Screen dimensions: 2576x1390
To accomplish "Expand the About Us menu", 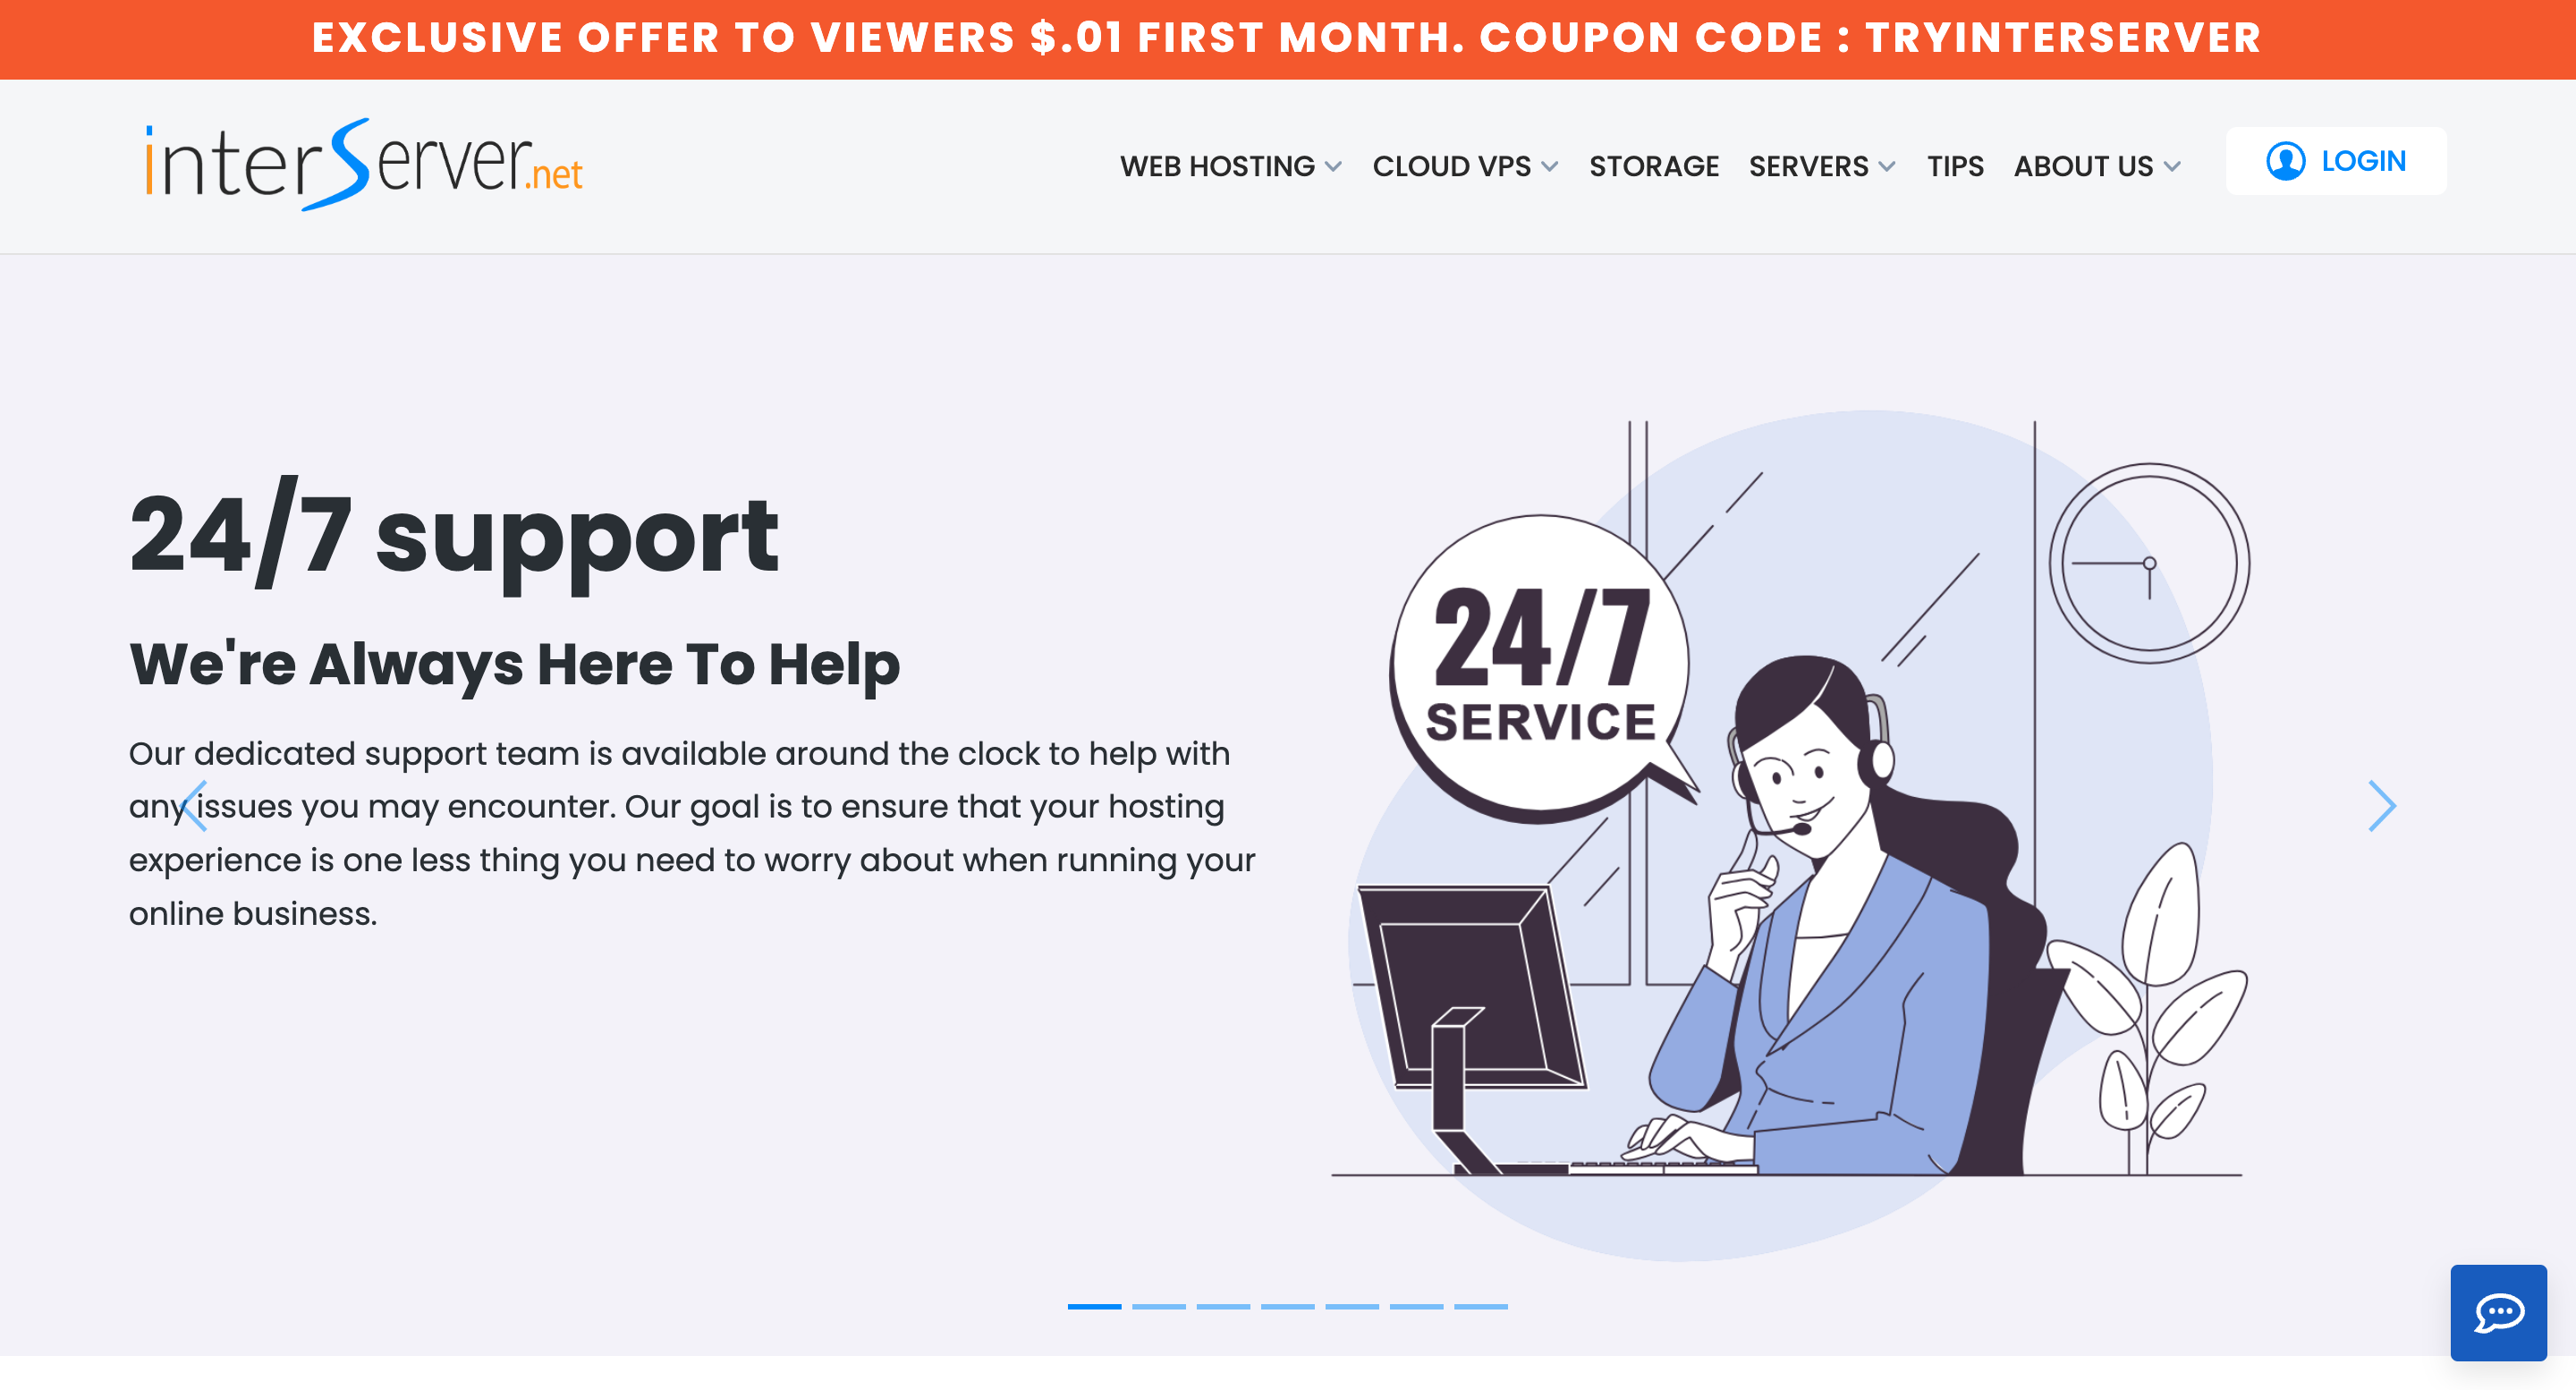I will pyautogui.click(x=2097, y=166).
